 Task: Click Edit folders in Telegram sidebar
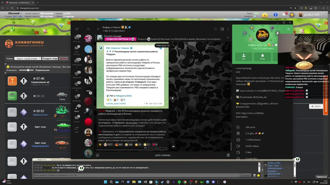click(x=77, y=129)
